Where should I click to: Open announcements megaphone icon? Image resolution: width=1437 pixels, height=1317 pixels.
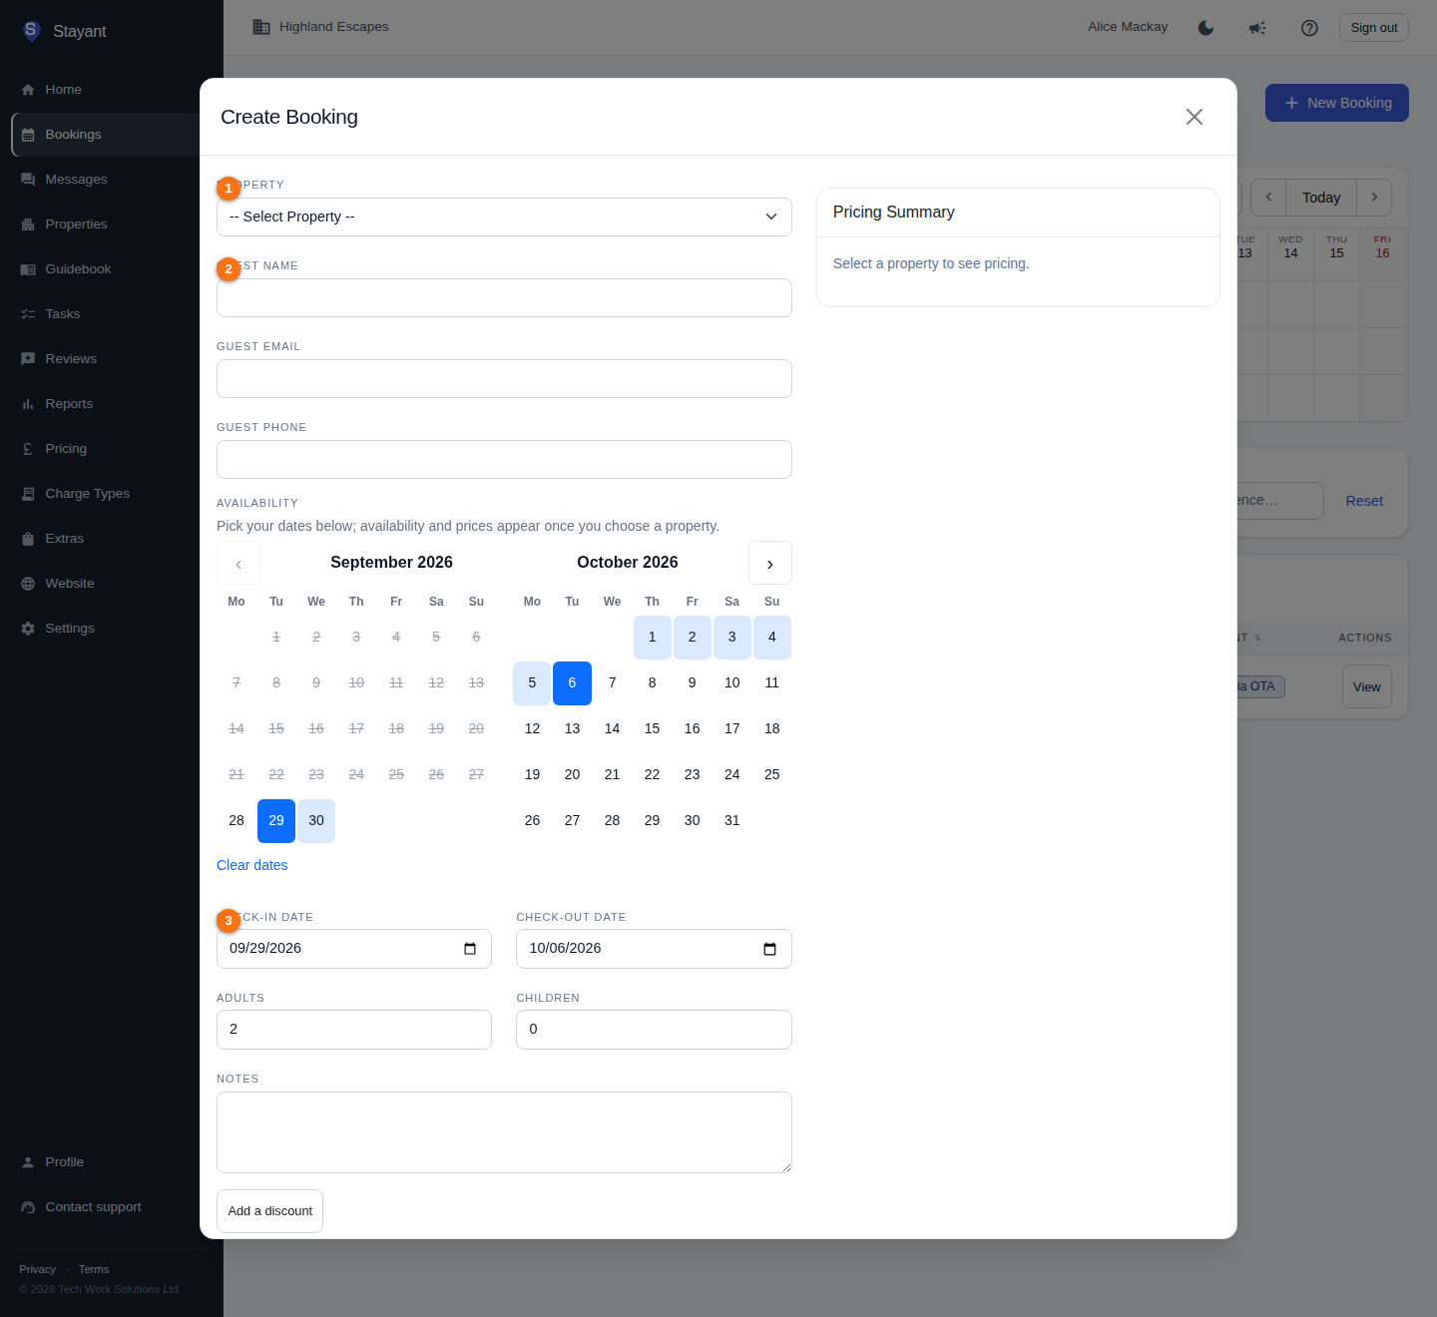[x=1257, y=28]
